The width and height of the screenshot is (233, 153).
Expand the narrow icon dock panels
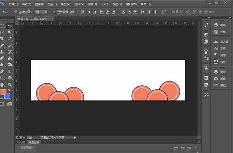point(209,18)
